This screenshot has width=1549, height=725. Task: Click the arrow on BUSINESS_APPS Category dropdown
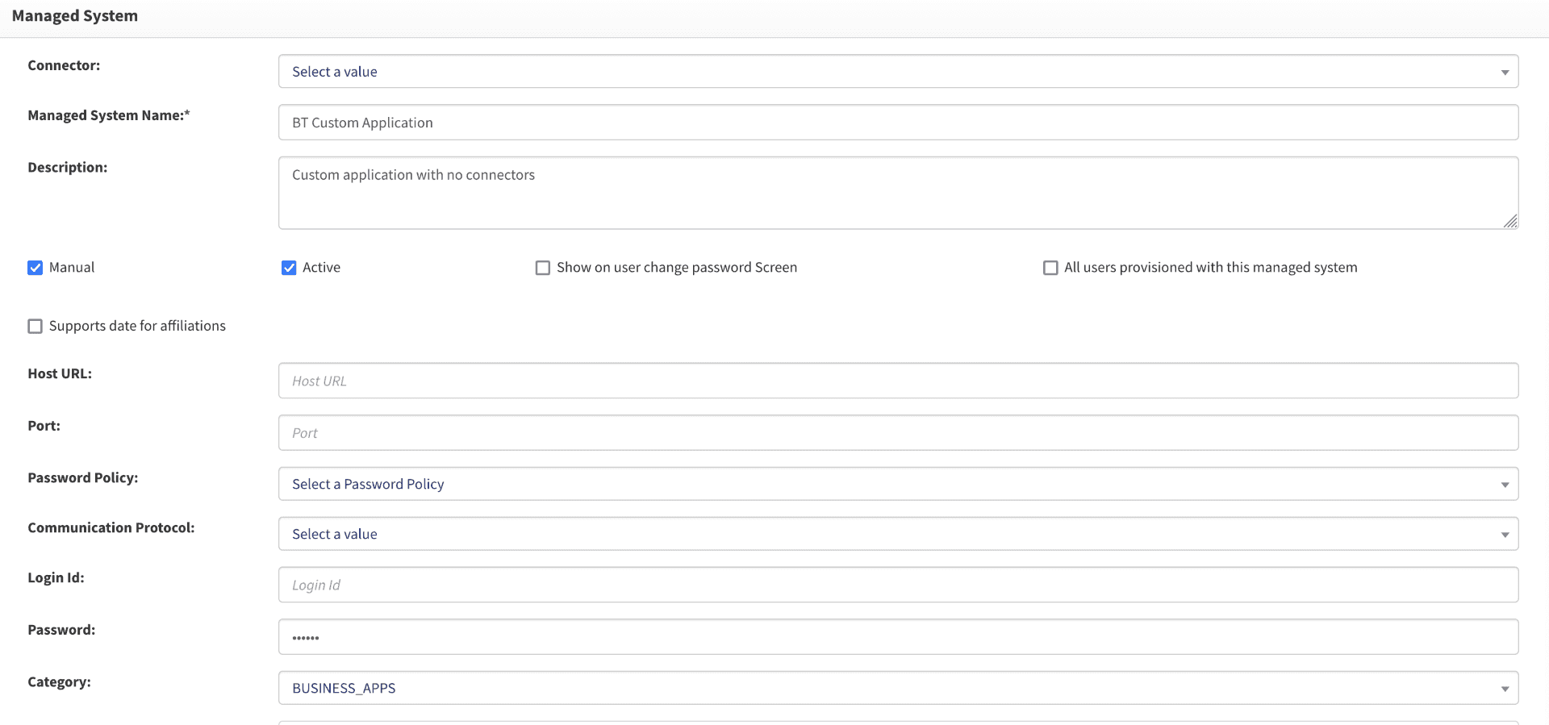tap(1505, 689)
